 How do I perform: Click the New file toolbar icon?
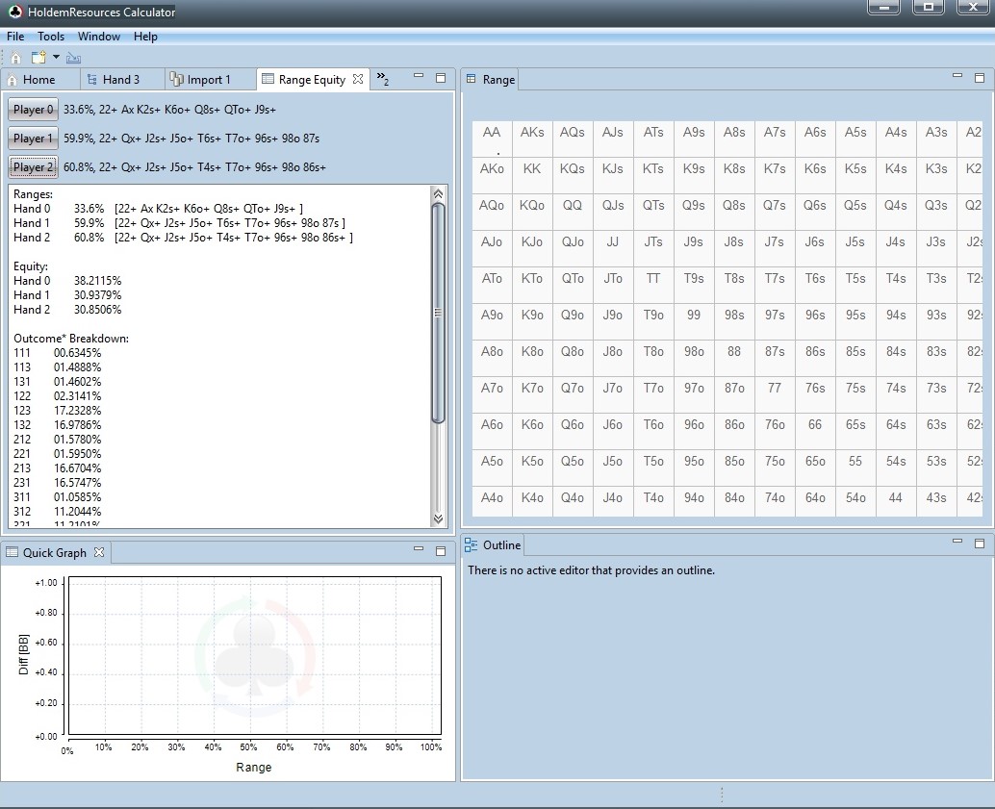[x=38, y=58]
